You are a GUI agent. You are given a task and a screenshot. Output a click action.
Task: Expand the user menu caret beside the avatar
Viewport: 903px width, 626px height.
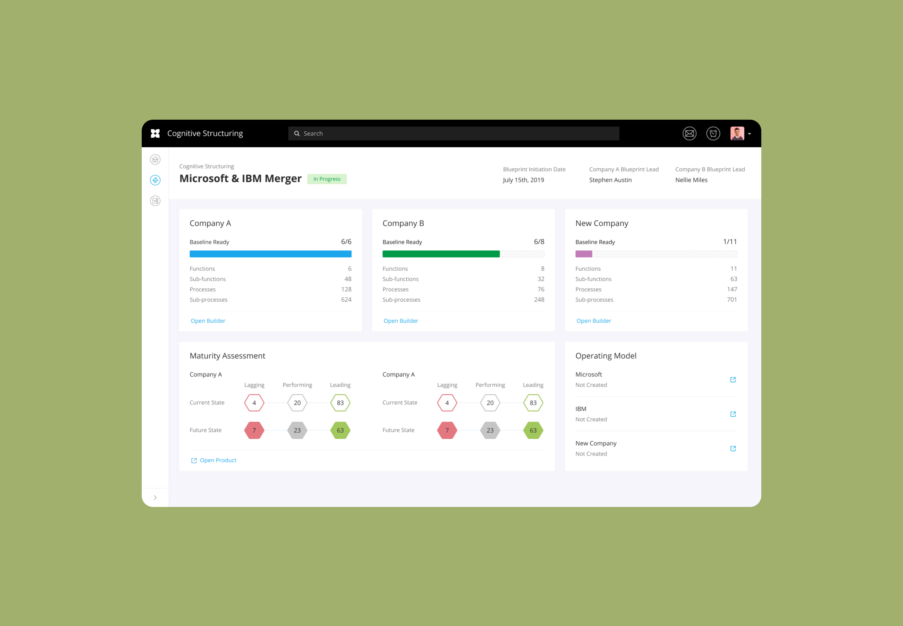[749, 134]
